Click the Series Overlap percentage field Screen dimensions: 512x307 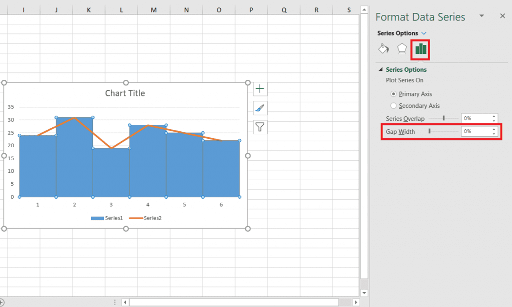475,118
